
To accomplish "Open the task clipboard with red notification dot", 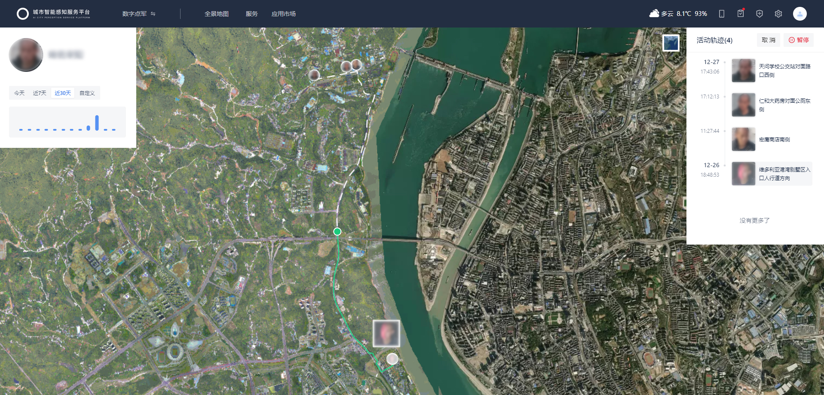I will point(740,14).
